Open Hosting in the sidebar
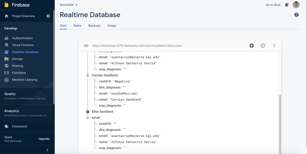The image size is (307, 154). 18,66
